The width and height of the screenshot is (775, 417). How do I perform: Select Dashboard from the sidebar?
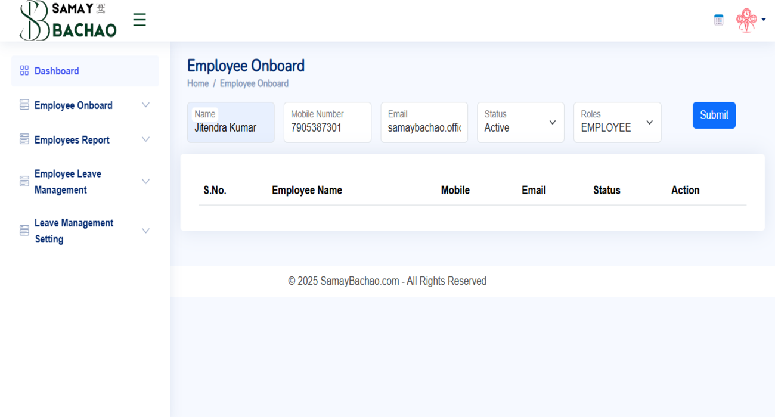[x=57, y=70]
